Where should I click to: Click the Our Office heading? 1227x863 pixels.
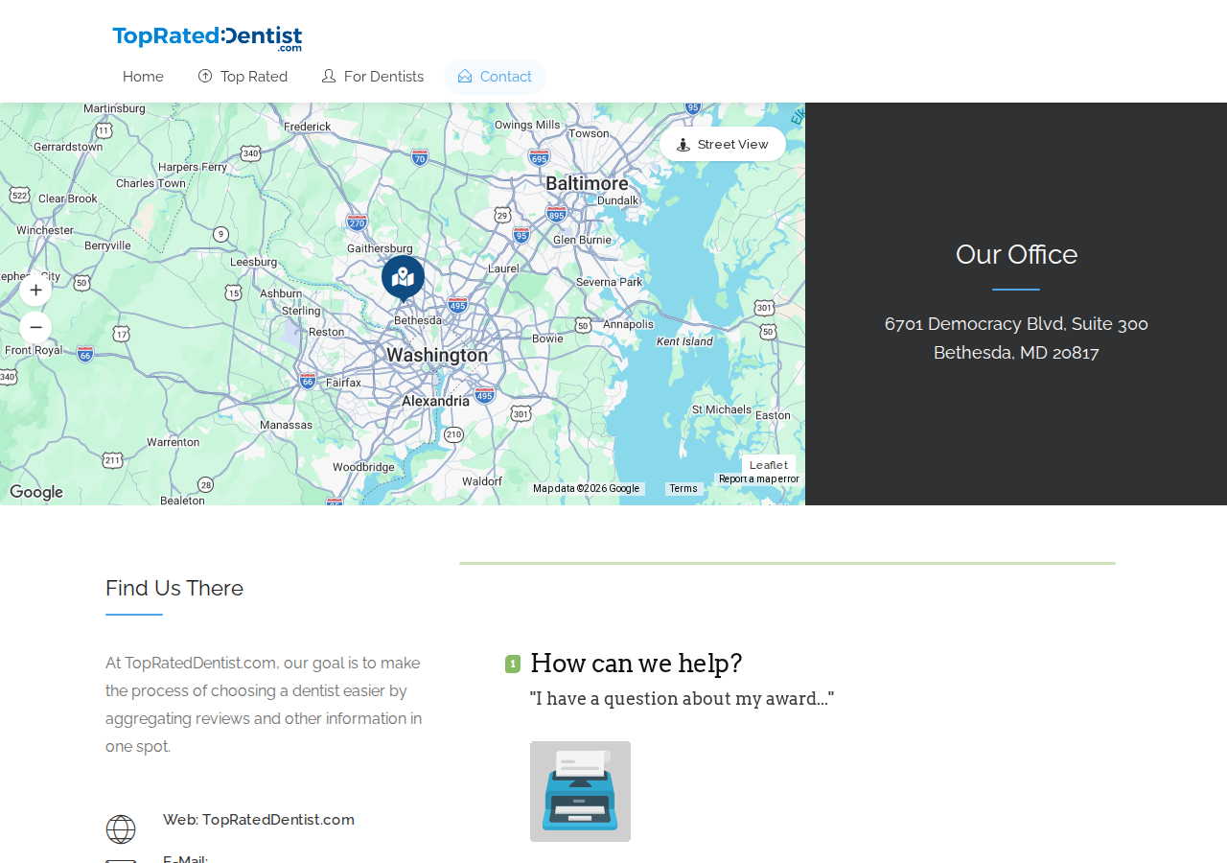[x=1016, y=254]
